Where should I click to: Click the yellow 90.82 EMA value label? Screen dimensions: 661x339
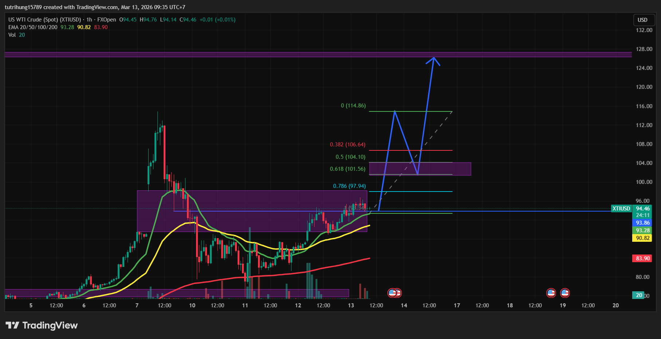point(642,238)
